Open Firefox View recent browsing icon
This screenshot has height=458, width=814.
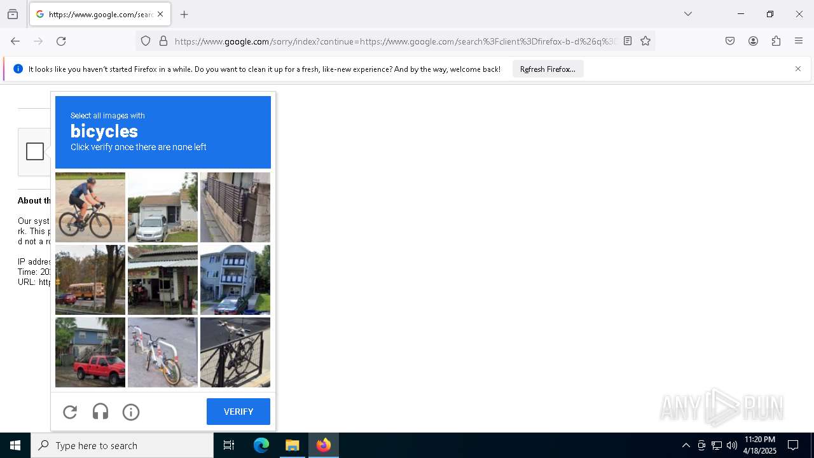(13, 14)
